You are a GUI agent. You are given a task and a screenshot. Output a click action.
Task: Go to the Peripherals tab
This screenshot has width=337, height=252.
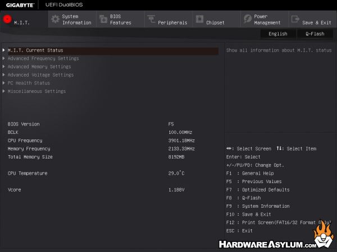pyautogui.click(x=168, y=19)
